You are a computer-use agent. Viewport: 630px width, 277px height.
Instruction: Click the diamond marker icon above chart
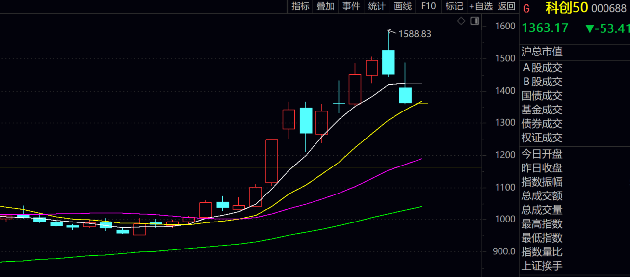(x=461, y=21)
